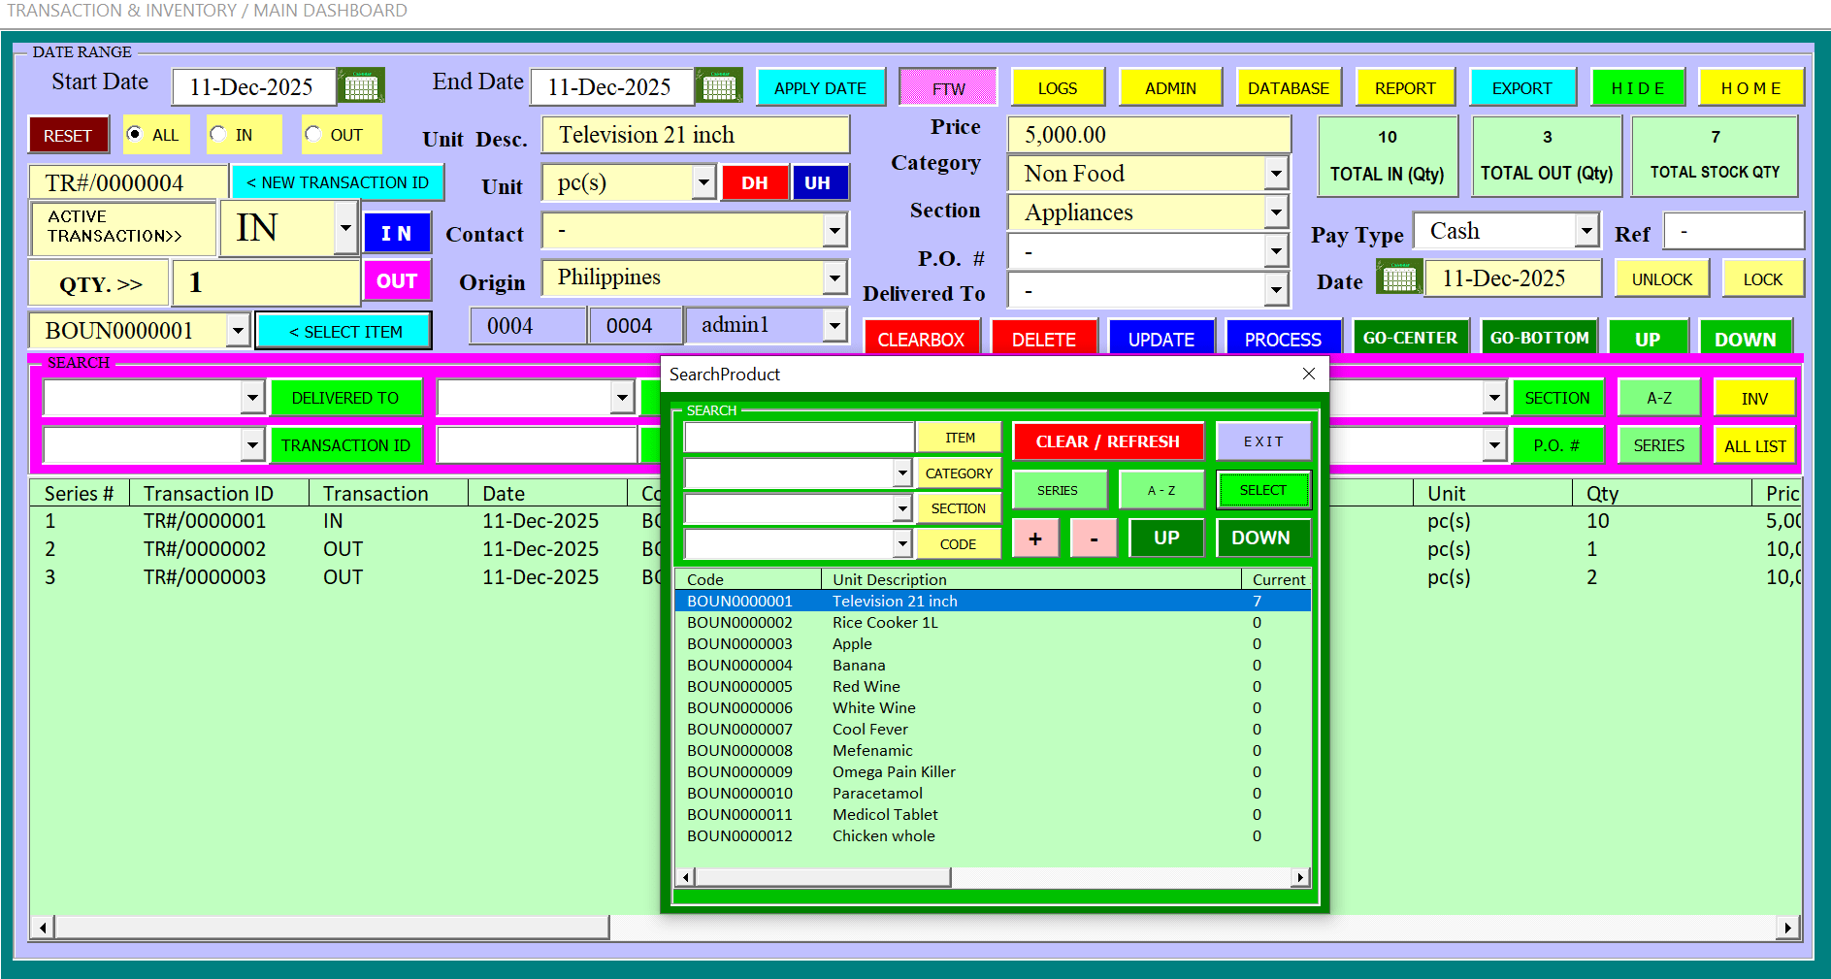1831x979 pixels.
Task: Click the QTY input field
Action: coord(266,282)
